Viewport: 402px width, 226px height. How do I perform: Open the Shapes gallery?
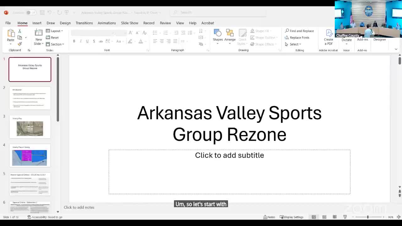tap(218, 37)
